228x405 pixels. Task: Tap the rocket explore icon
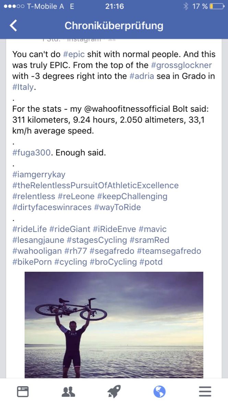[114, 391]
